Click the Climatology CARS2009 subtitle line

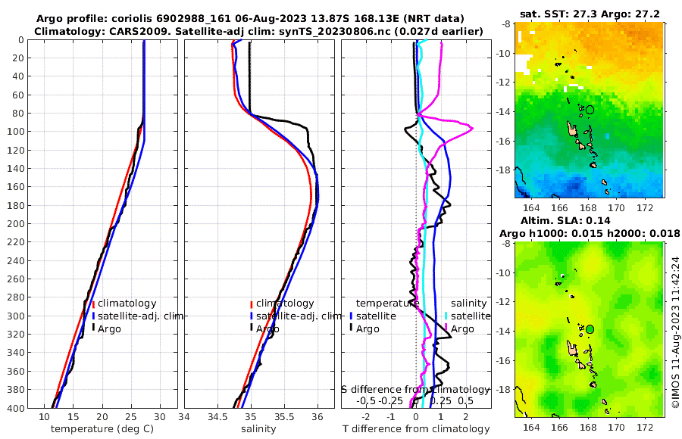click(x=258, y=31)
